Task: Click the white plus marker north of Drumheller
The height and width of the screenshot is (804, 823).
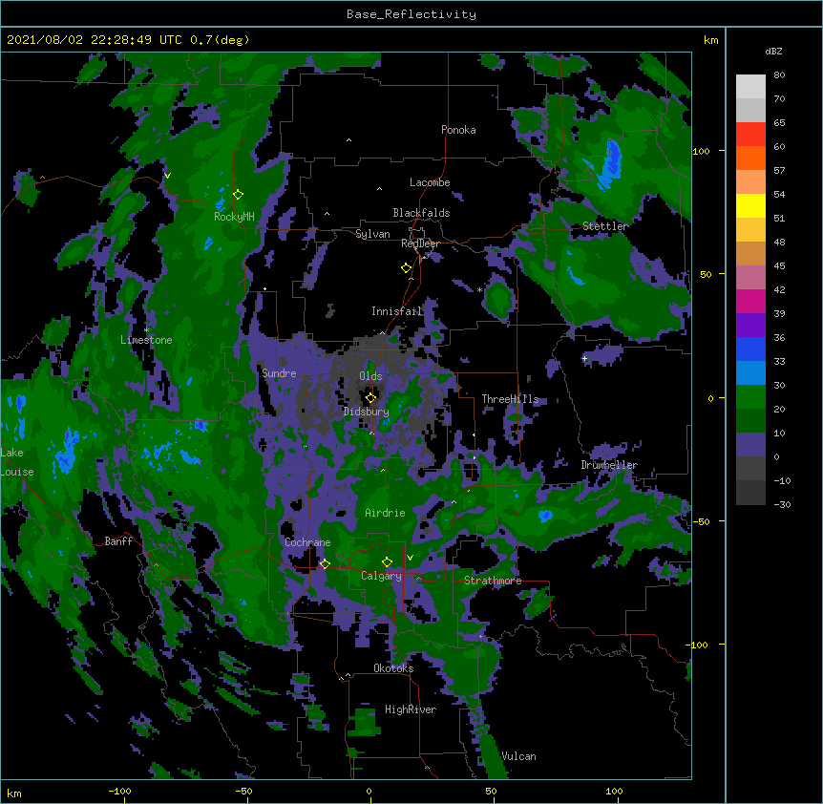Action: [x=584, y=358]
